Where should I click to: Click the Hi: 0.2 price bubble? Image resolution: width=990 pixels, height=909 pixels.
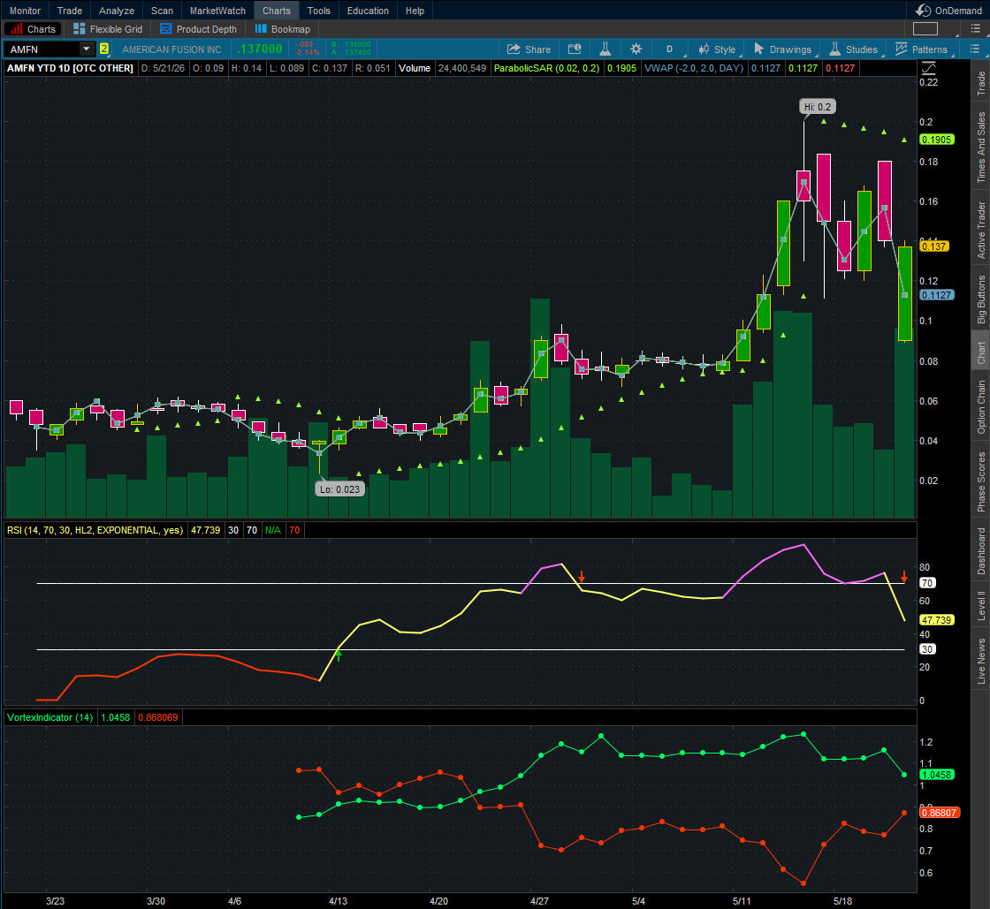pos(817,107)
